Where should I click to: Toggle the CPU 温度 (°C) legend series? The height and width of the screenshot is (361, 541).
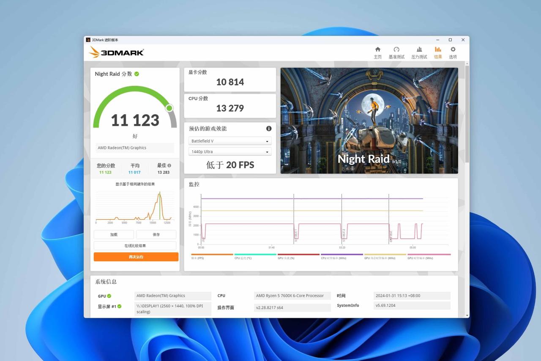pyautogui.click(x=255, y=256)
